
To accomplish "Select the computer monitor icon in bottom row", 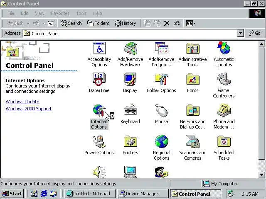I will 130,172.
